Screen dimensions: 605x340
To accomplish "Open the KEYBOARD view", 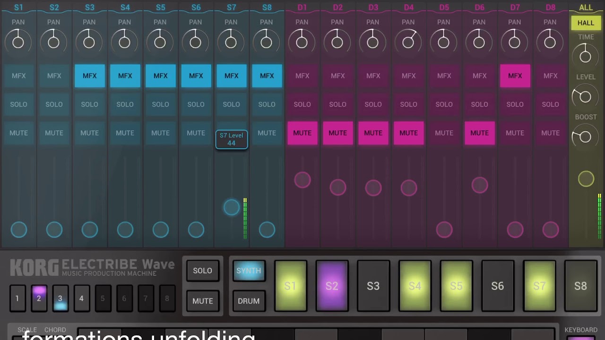I will click(x=581, y=330).
